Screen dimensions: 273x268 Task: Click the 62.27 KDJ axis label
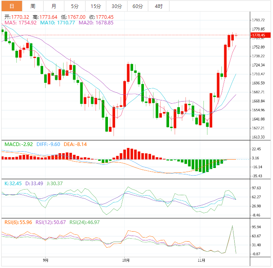pyautogui.click(x=257, y=197)
